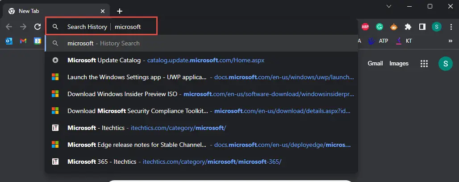Open Microsoft Edge release notes suggestion
This screenshot has width=459, height=182.
click(x=201, y=145)
